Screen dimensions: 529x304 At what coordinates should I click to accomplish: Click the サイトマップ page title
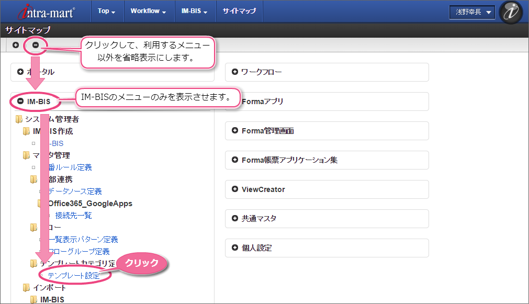(28, 30)
